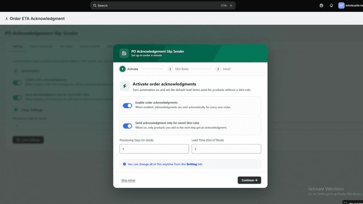The height and width of the screenshot is (204, 363).
Task: Toggle Enable order acknowledgments in dialog
Action: click(127, 106)
